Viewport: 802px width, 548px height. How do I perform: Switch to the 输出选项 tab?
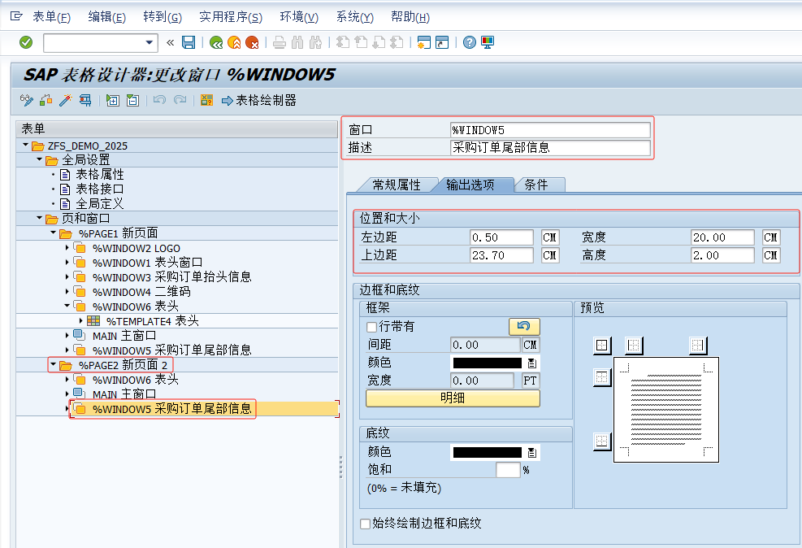pyautogui.click(x=471, y=185)
